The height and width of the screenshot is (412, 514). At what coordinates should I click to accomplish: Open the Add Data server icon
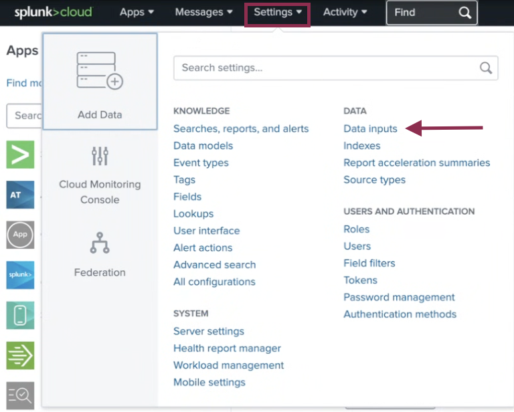point(100,70)
